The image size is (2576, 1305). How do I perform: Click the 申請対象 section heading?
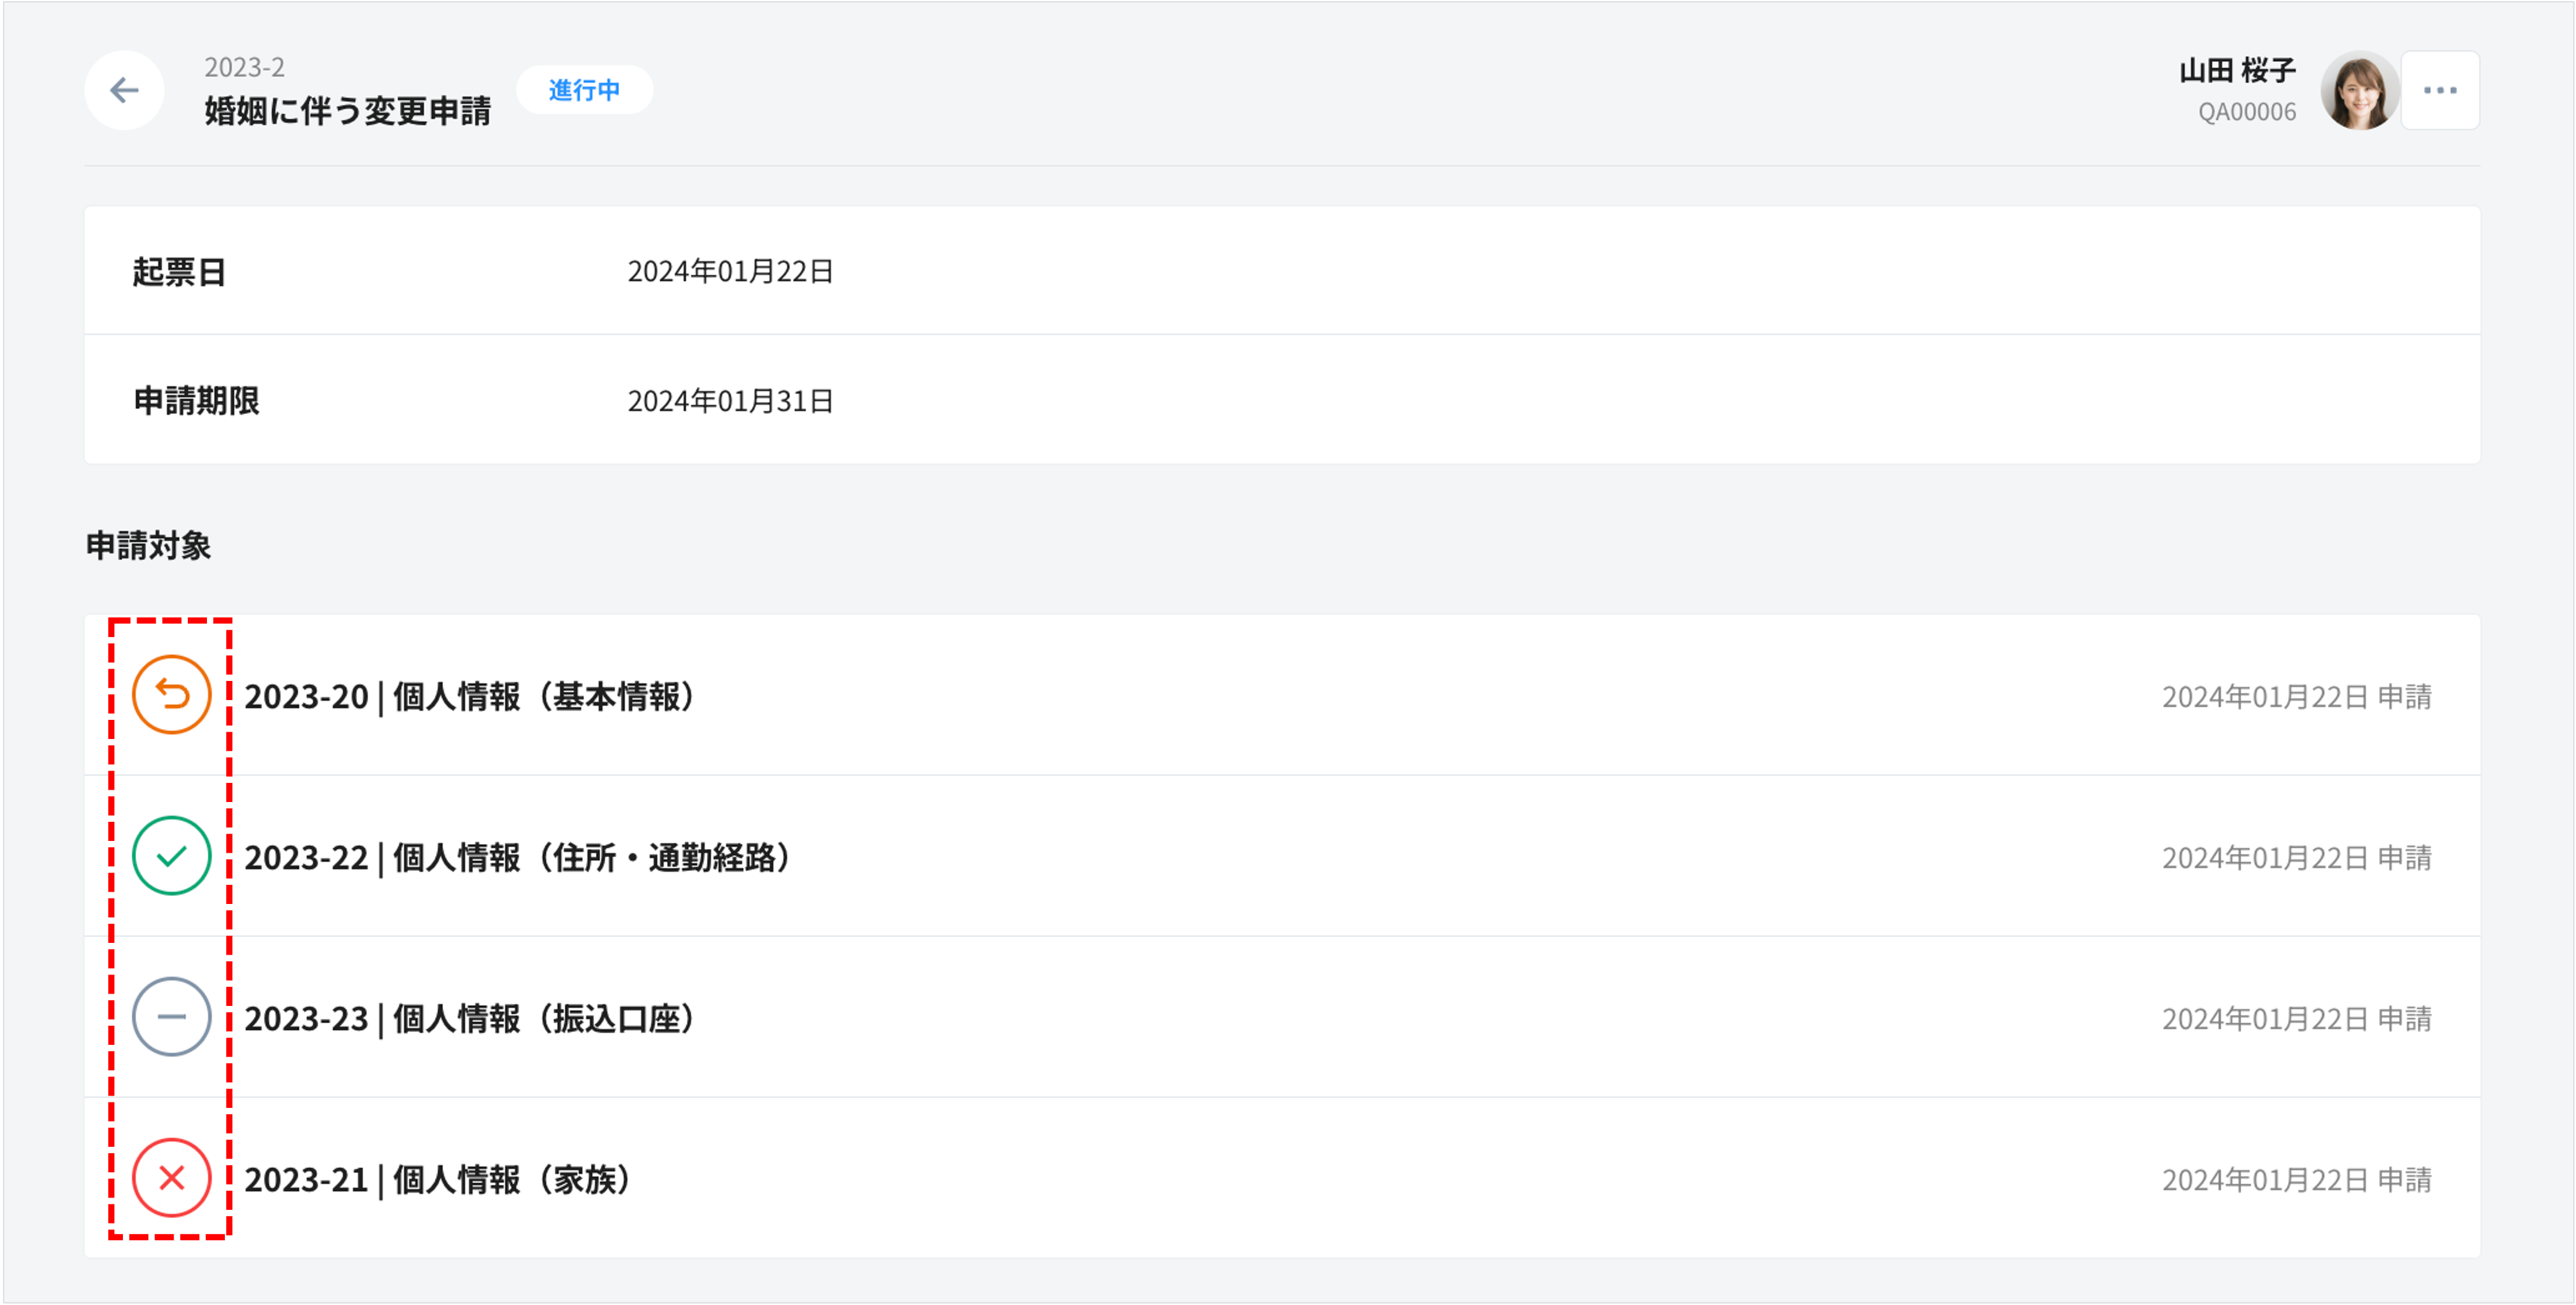[149, 546]
